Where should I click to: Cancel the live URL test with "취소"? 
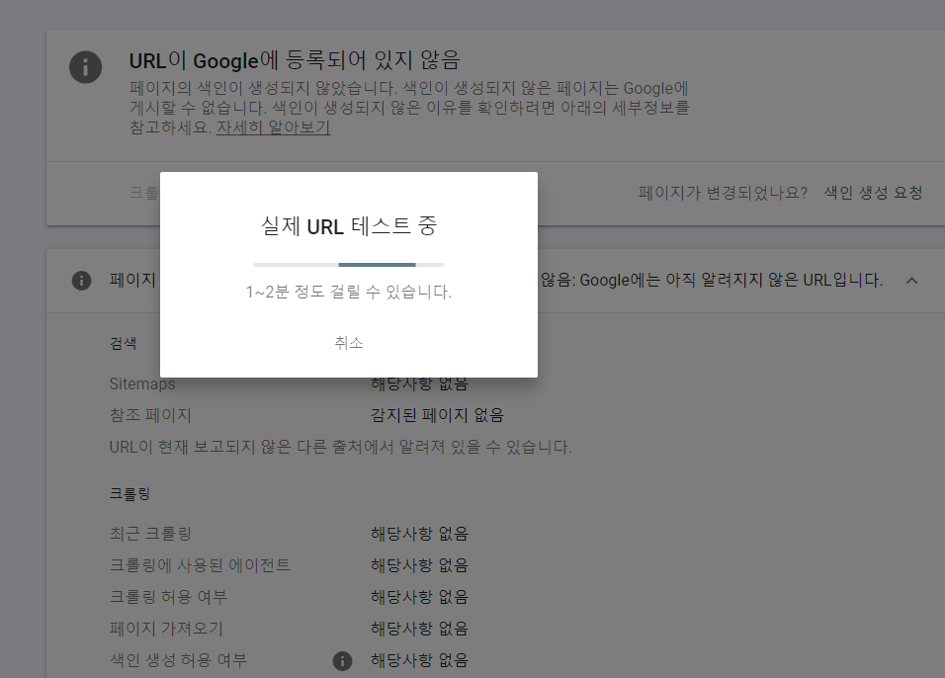click(x=350, y=342)
